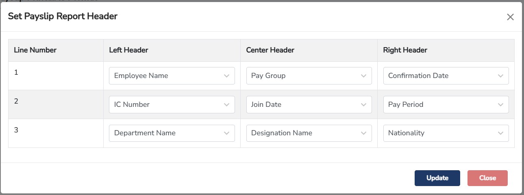Click the Center Header column title
Image resolution: width=524 pixels, height=195 pixels.
pyautogui.click(x=270, y=50)
